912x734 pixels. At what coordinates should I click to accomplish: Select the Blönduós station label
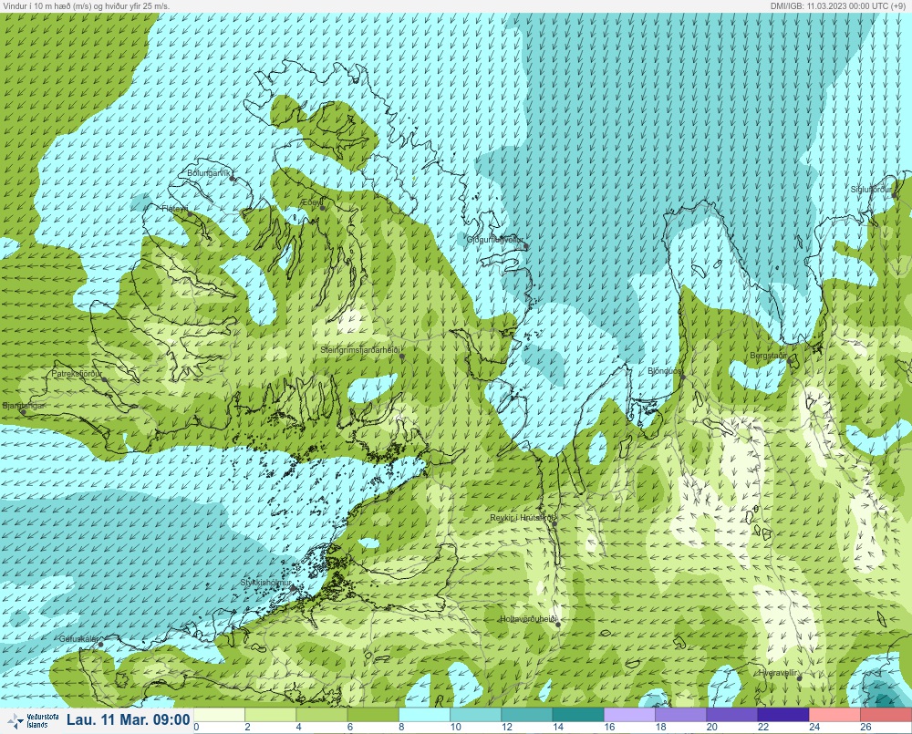click(665, 370)
